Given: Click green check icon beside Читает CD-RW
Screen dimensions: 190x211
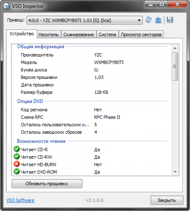Looking at the screenshot, I should coord(16,157).
